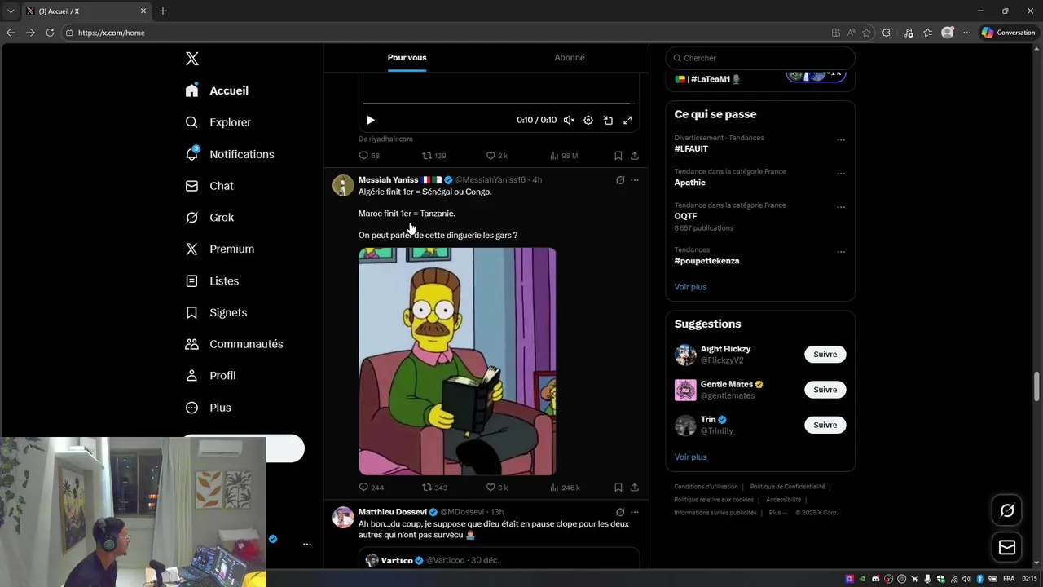Open Chat from the sidebar
Screen dimensions: 1043x587
tap(209, 186)
